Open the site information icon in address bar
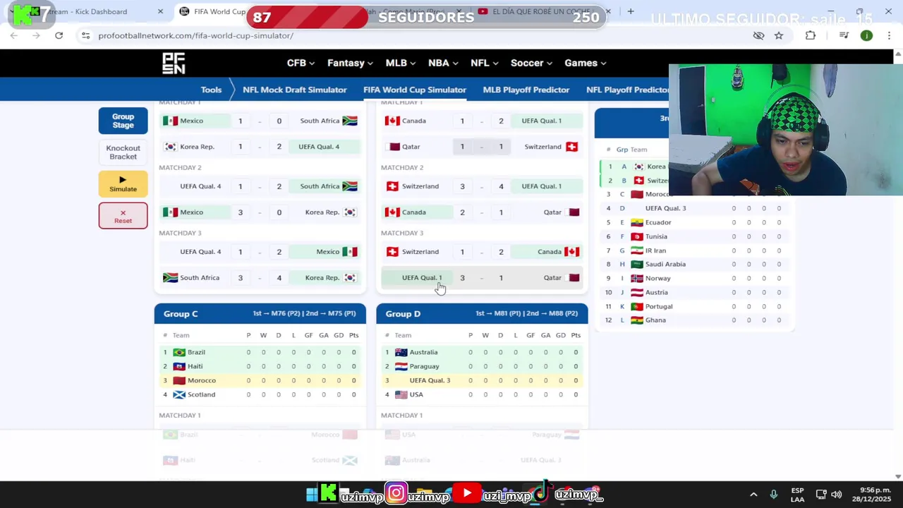Screen dimensions: 903x508 click(x=85, y=35)
